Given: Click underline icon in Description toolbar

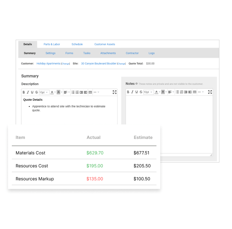Looking at the screenshot, I should (x=32, y=92).
